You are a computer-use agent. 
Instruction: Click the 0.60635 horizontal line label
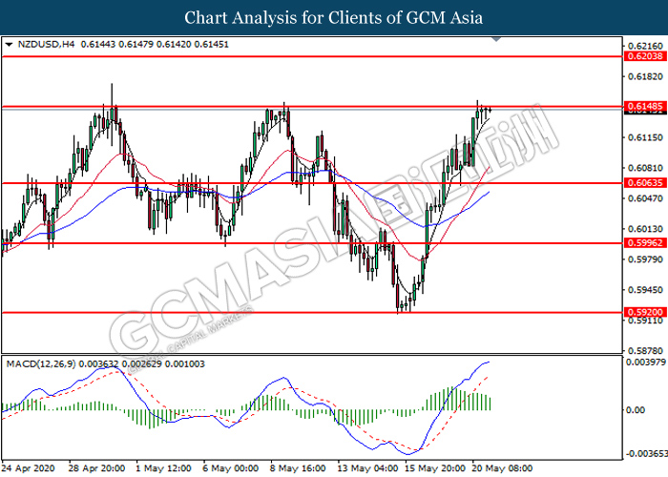point(644,183)
